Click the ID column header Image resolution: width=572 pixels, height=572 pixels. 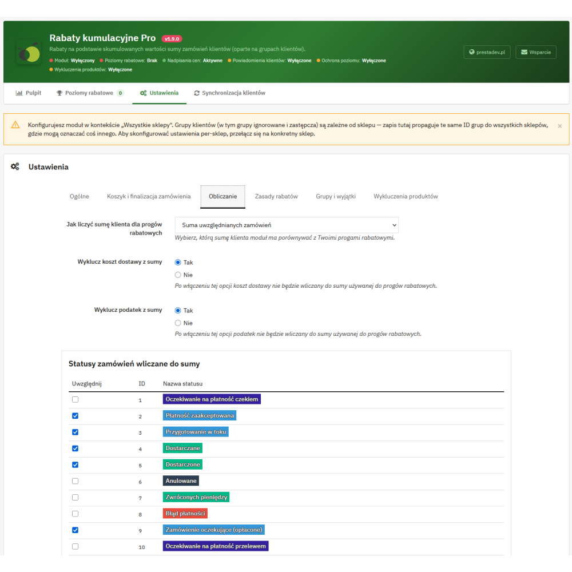(x=142, y=384)
